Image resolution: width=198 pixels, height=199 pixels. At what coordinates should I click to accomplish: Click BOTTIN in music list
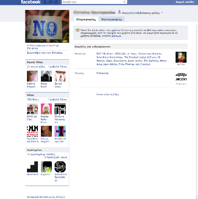click(x=101, y=54)
